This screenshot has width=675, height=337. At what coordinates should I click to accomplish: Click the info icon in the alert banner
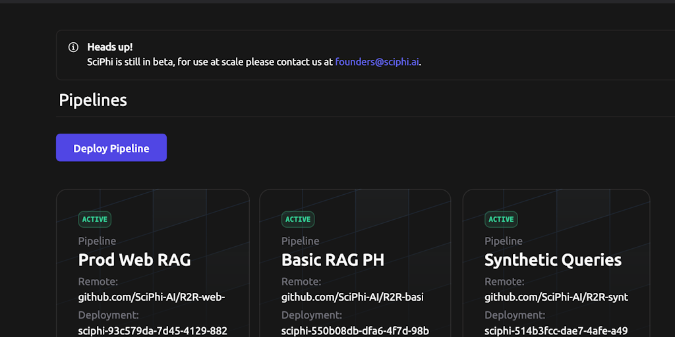[73, 47]
